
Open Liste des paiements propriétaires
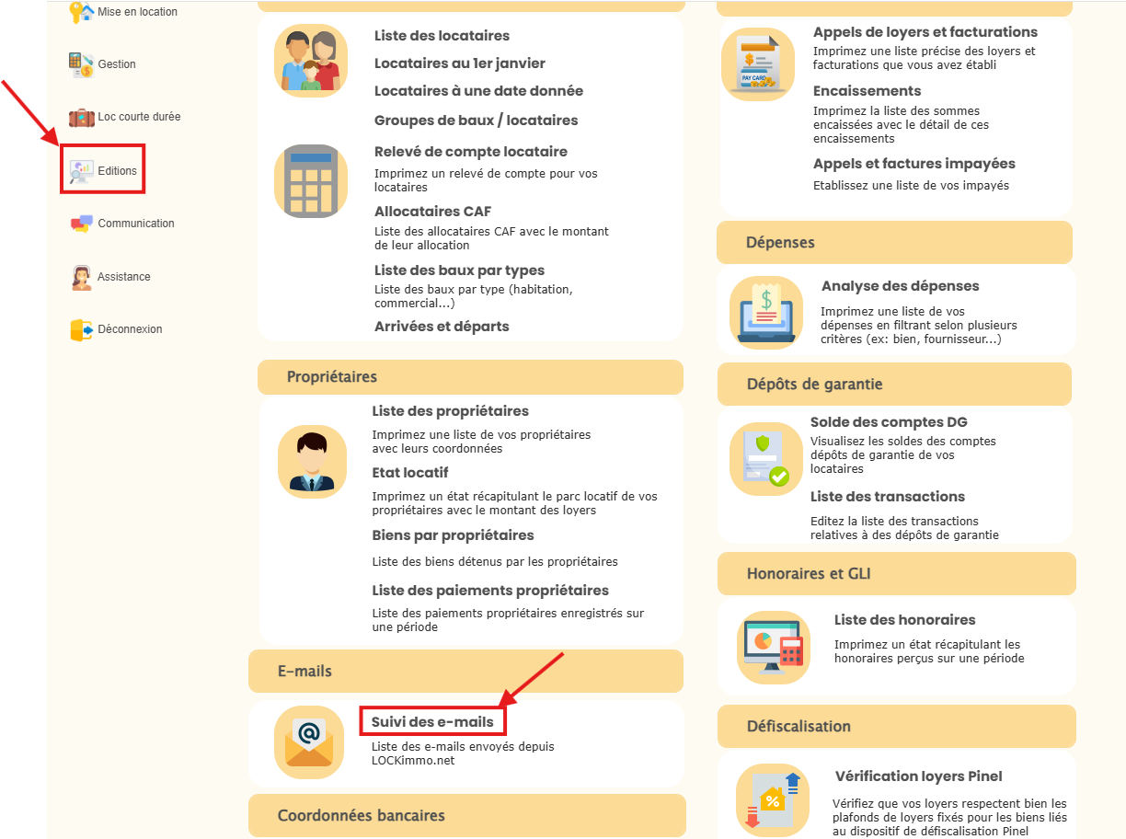[x=490, y=591]
